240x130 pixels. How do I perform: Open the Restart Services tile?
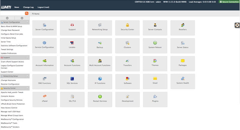[x=100, y=99]
